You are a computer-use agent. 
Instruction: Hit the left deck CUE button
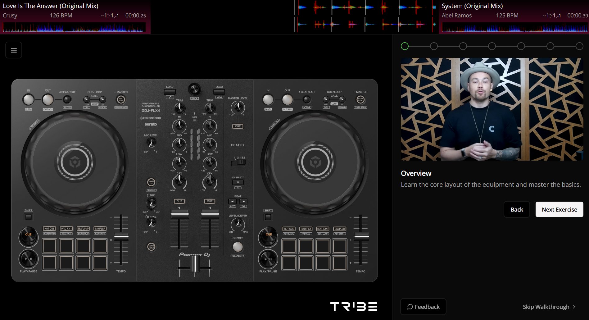click(x=28, y=237)
